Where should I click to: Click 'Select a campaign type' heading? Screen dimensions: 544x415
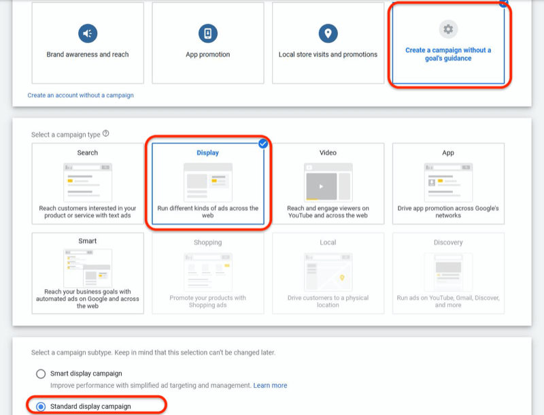pyautogui.click(x=66, y=135)
